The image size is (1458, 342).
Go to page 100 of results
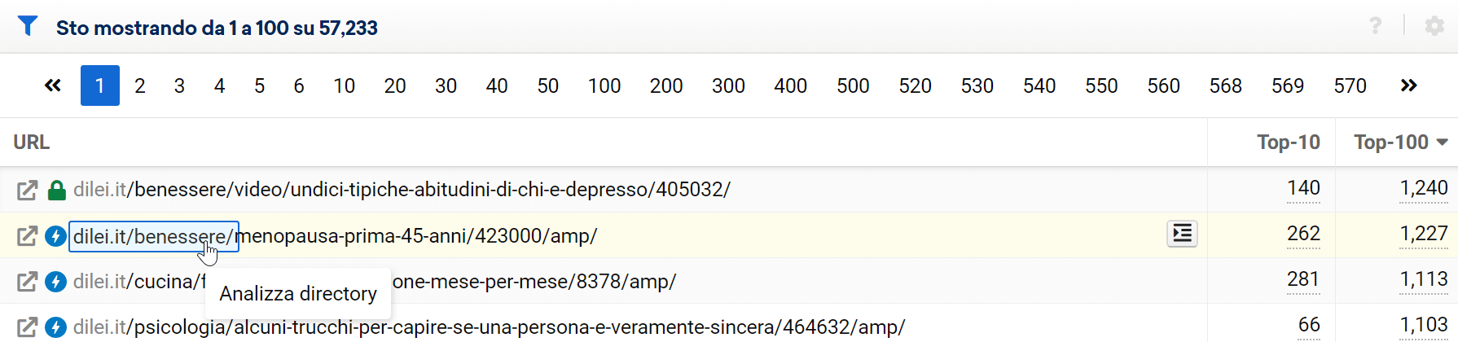point(604,85)
